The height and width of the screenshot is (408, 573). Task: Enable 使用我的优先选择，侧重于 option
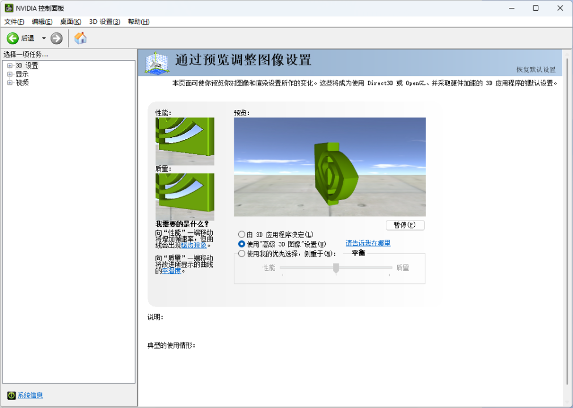click(242, 253)
